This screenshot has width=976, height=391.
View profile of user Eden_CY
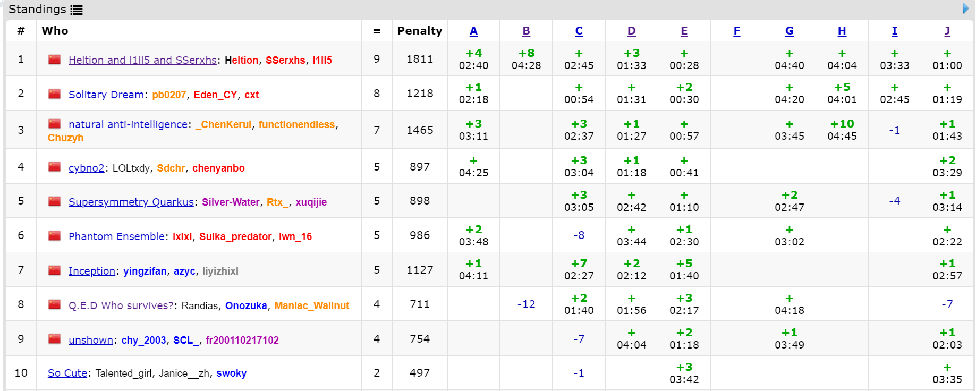(215, 95)
